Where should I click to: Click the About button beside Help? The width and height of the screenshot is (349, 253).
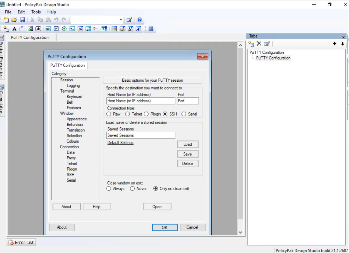point(66,207)
